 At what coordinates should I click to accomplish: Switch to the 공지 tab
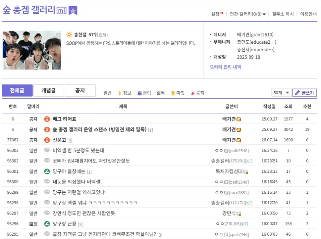click(x=80, y=90)
